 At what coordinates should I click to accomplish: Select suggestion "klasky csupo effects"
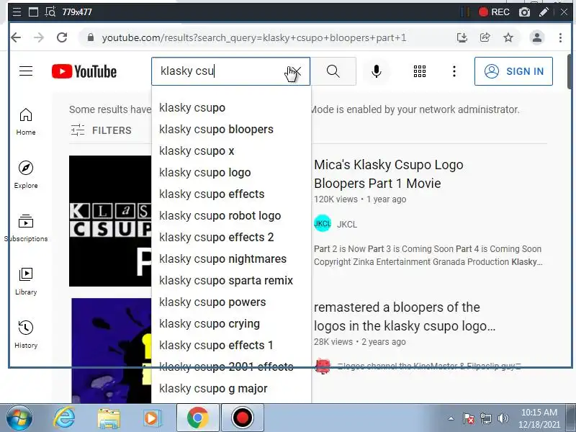click(x=231, y=194)
